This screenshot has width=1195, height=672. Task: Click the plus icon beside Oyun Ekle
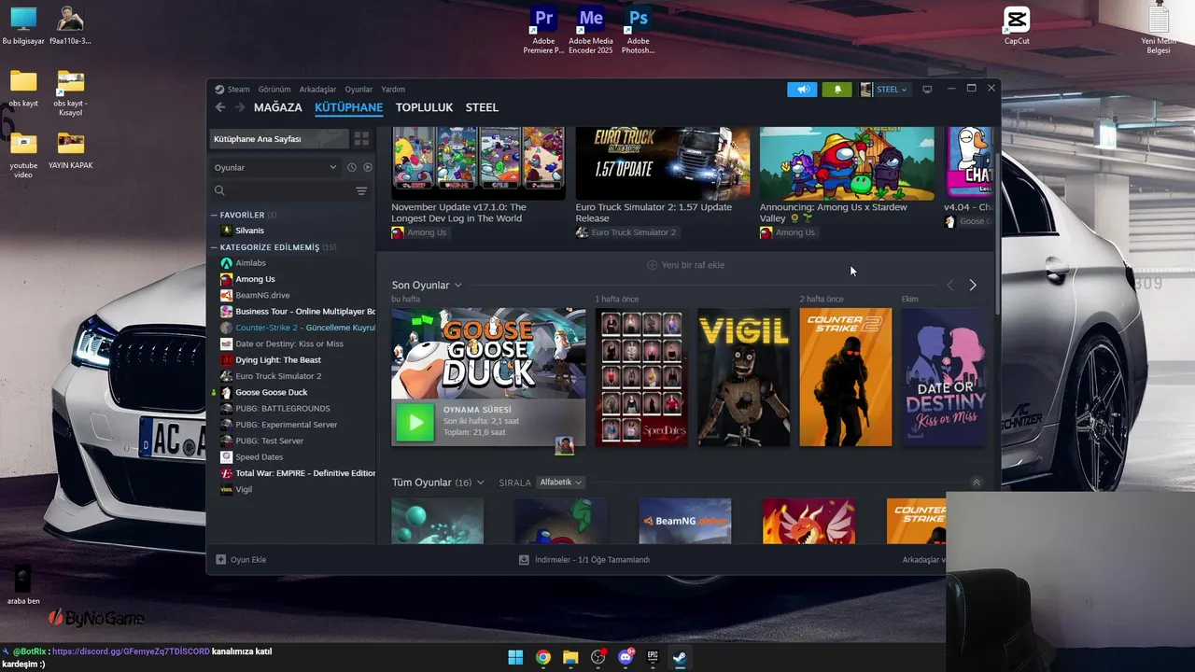pos(221,560)
